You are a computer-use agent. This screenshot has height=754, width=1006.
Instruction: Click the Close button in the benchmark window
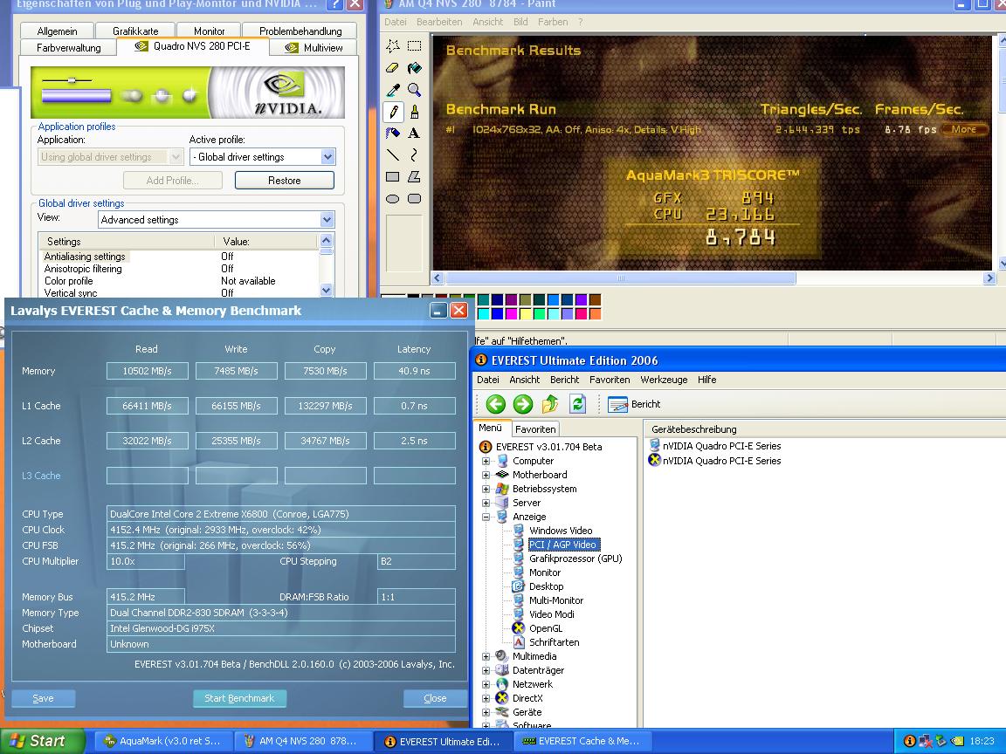(x=435, y=698)
